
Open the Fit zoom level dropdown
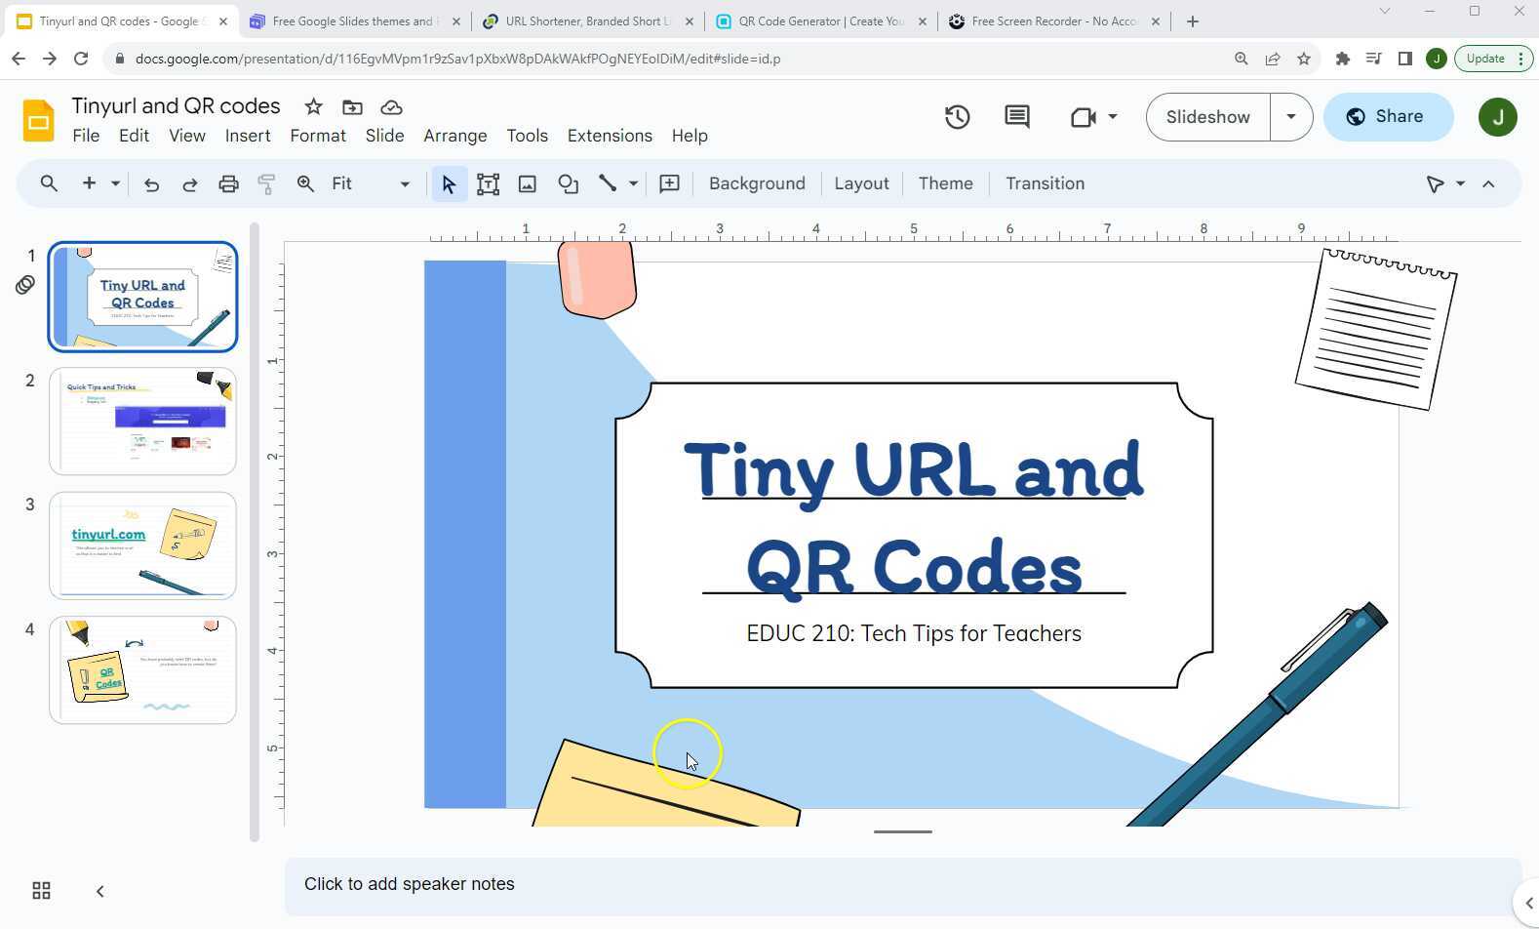pos(370,183)
